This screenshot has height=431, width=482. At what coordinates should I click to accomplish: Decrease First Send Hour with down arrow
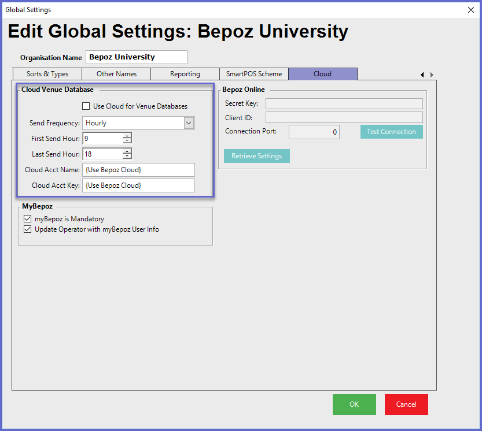click(x=127, y=141)
